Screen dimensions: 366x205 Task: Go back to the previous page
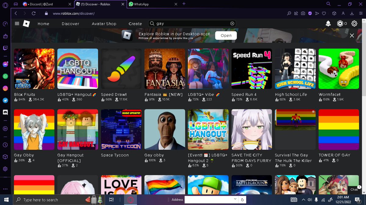point(16,13)
